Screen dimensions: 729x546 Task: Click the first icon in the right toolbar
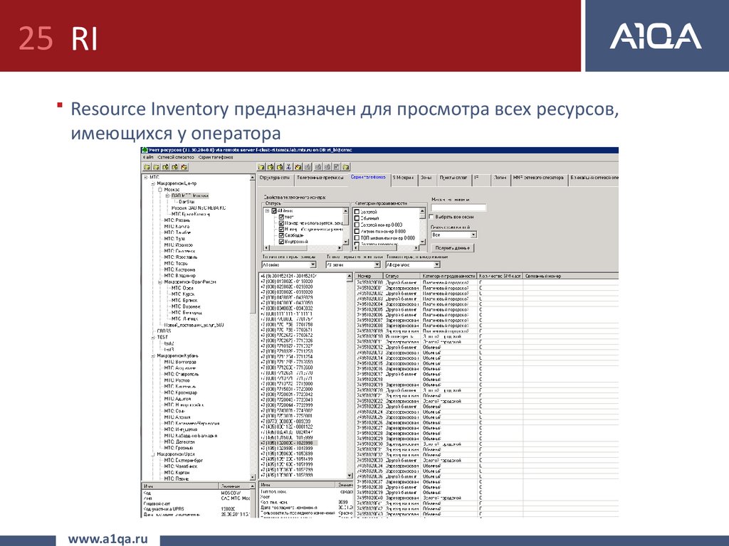coord(262,167)
